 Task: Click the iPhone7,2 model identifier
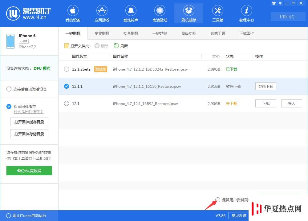(27, 47)
